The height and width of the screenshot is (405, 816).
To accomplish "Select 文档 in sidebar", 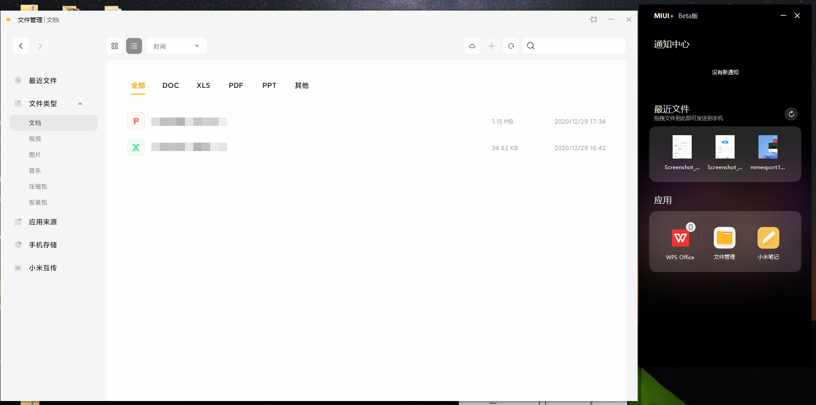I will (54, 123).
